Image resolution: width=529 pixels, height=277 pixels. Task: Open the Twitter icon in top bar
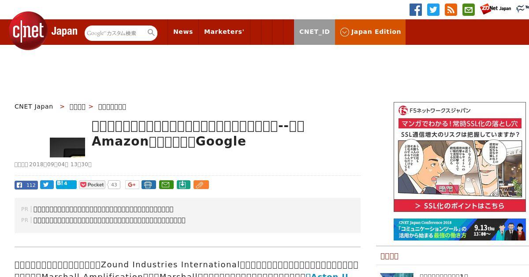pyautogui.click(x=433, y=10)
